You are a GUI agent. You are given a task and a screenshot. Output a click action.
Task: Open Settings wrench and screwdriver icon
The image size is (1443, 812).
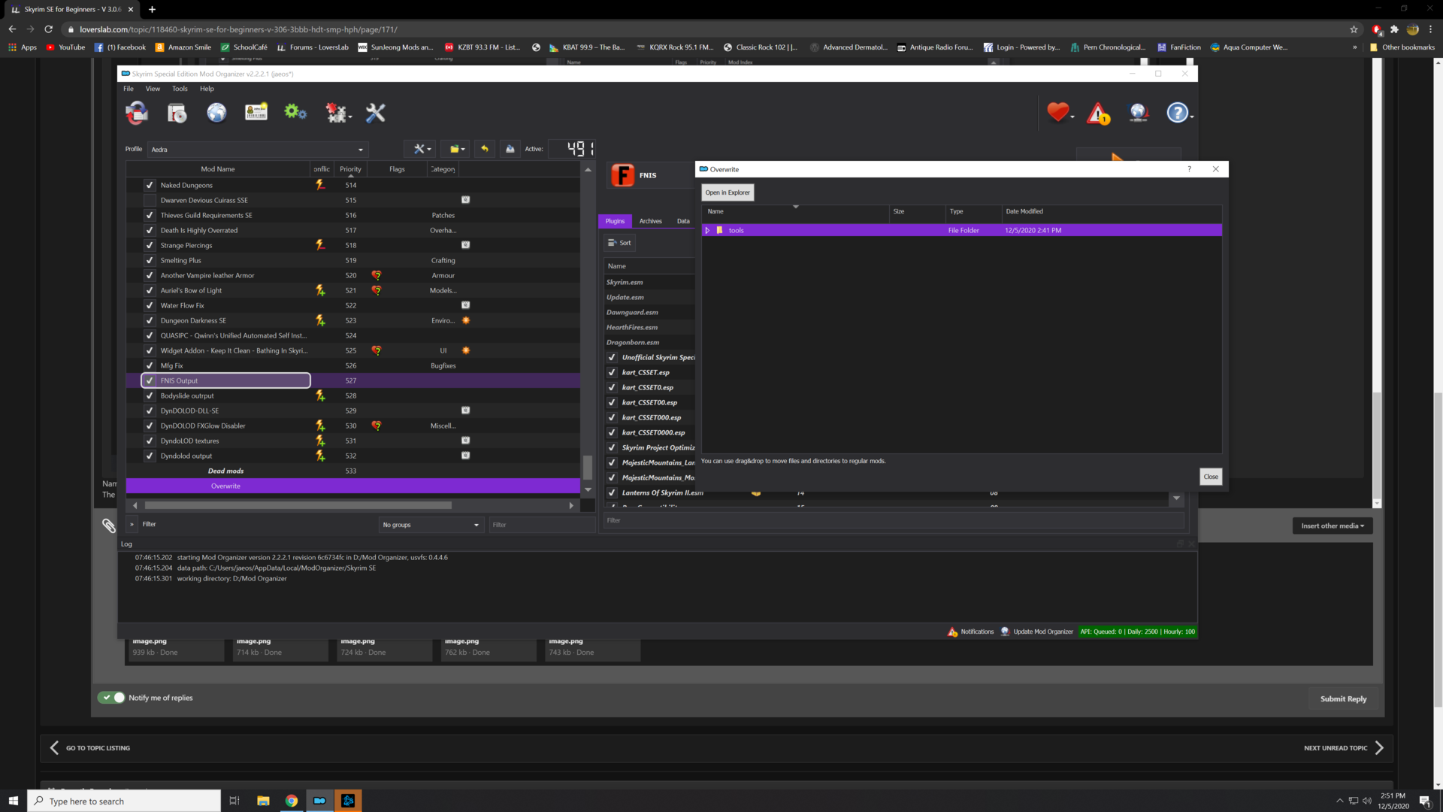pos(375,113)
